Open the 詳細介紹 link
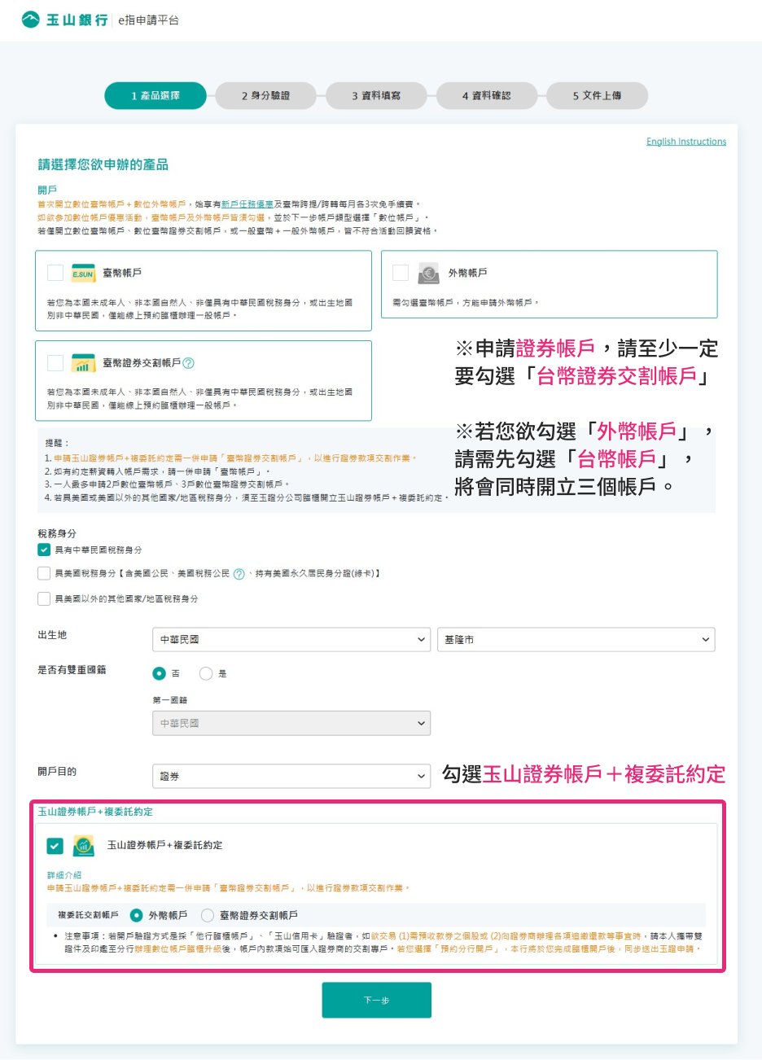The width and height of the screenshot is (762, 1060). (x=64, y=875)
